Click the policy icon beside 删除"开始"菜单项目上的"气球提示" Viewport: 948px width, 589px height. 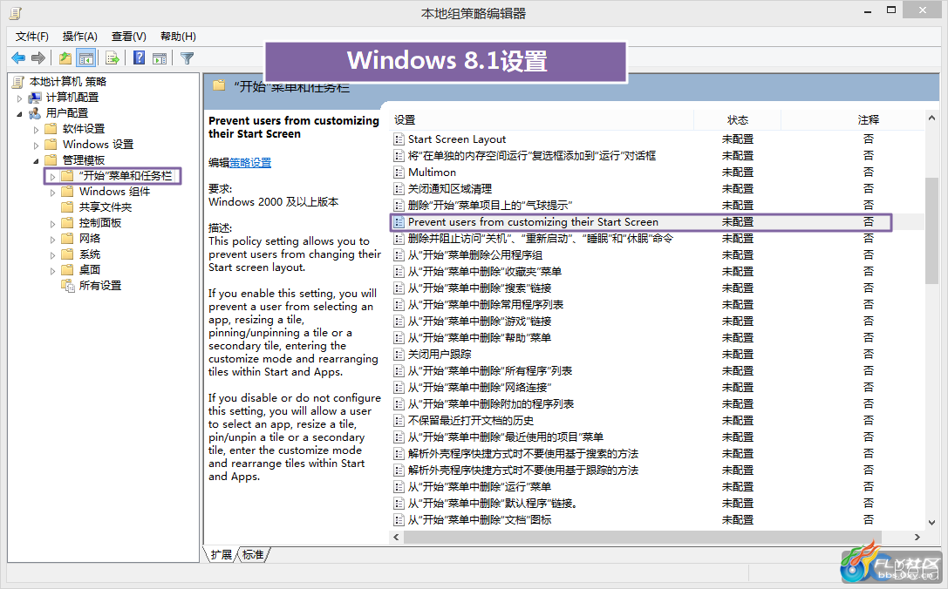pyautogui.click(x=399, y=206)
